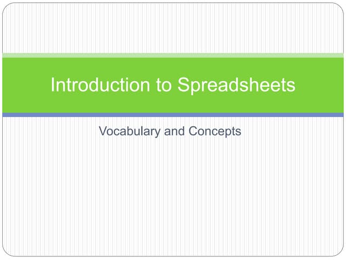
Task: Click green banner area left of the title
Action: click(24, 85)
